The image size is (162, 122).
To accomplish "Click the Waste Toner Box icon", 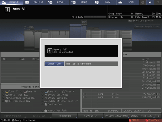I will (7, 95).
